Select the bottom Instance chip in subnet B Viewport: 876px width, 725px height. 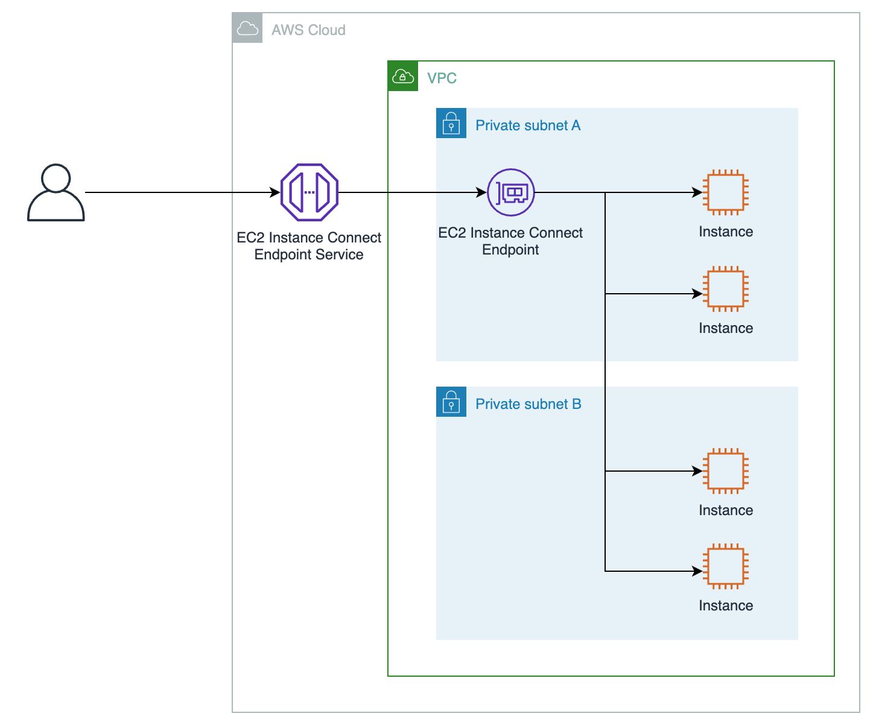tap(725, 567)
